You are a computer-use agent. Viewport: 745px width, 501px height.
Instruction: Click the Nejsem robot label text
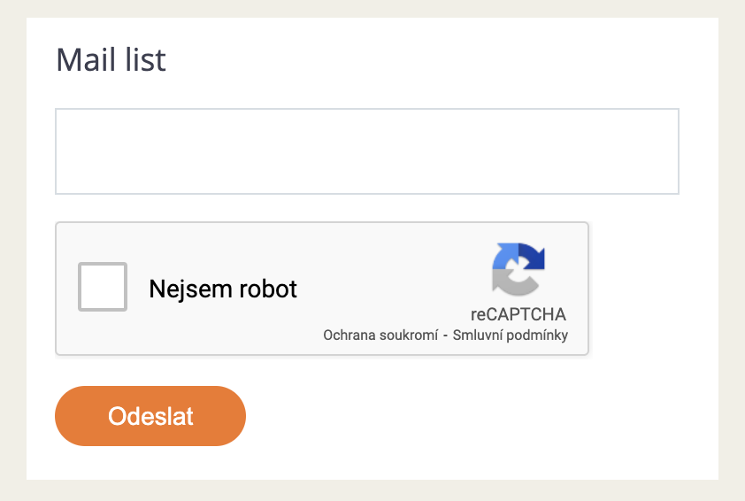(x=223, y=289)
